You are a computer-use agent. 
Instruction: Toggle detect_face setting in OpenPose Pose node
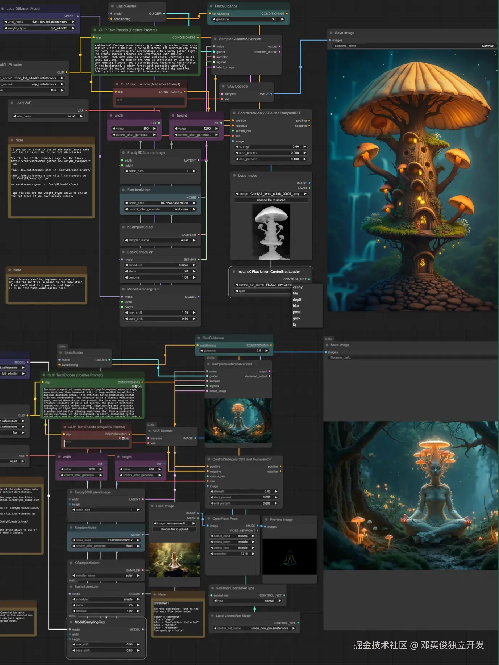coord(232,548)
